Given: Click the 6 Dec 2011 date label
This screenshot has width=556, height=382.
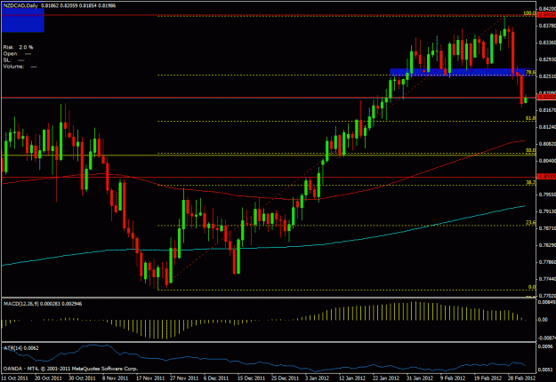Looking at the screenshot, I should point(217,378).
